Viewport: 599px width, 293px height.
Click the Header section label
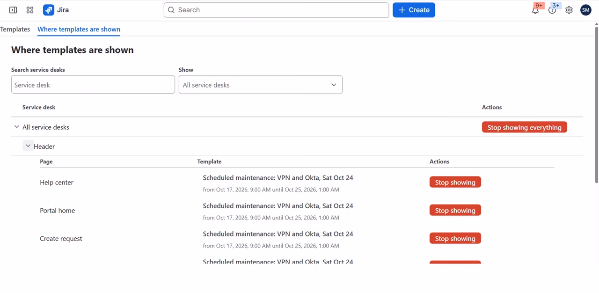tap(44, 146)
